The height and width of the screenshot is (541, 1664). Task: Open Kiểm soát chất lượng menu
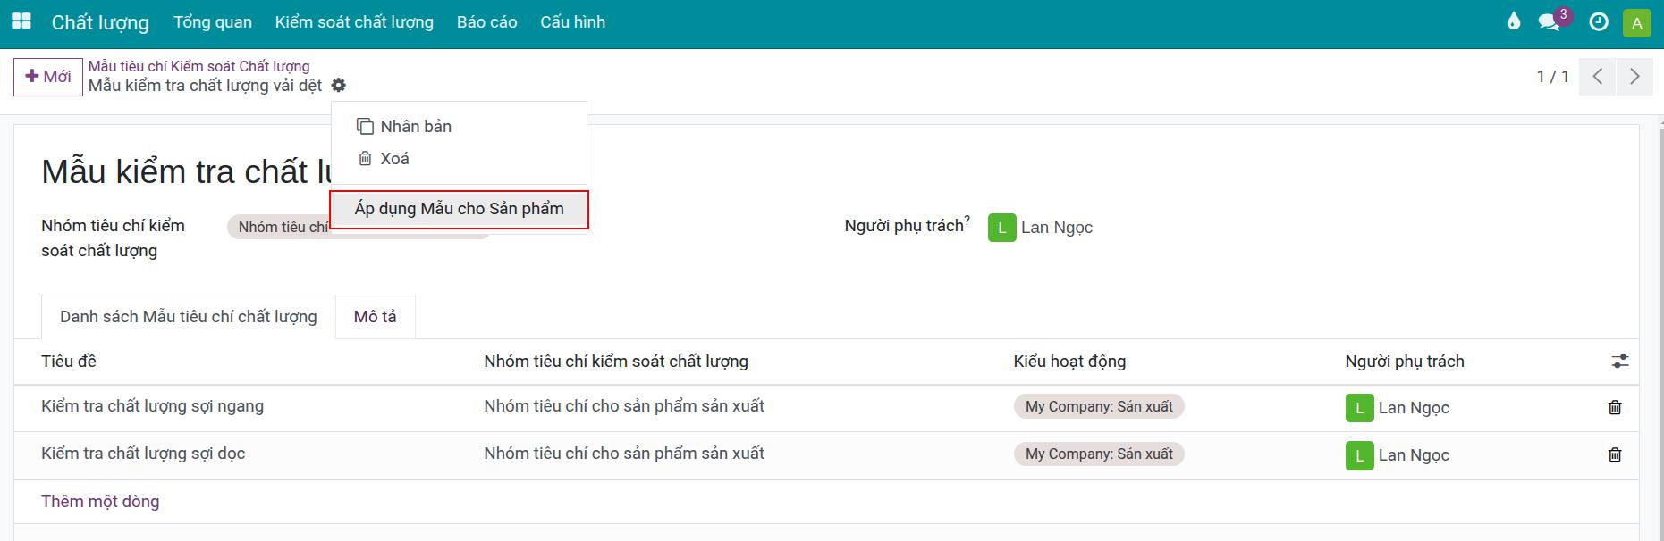tap(354, 22)
